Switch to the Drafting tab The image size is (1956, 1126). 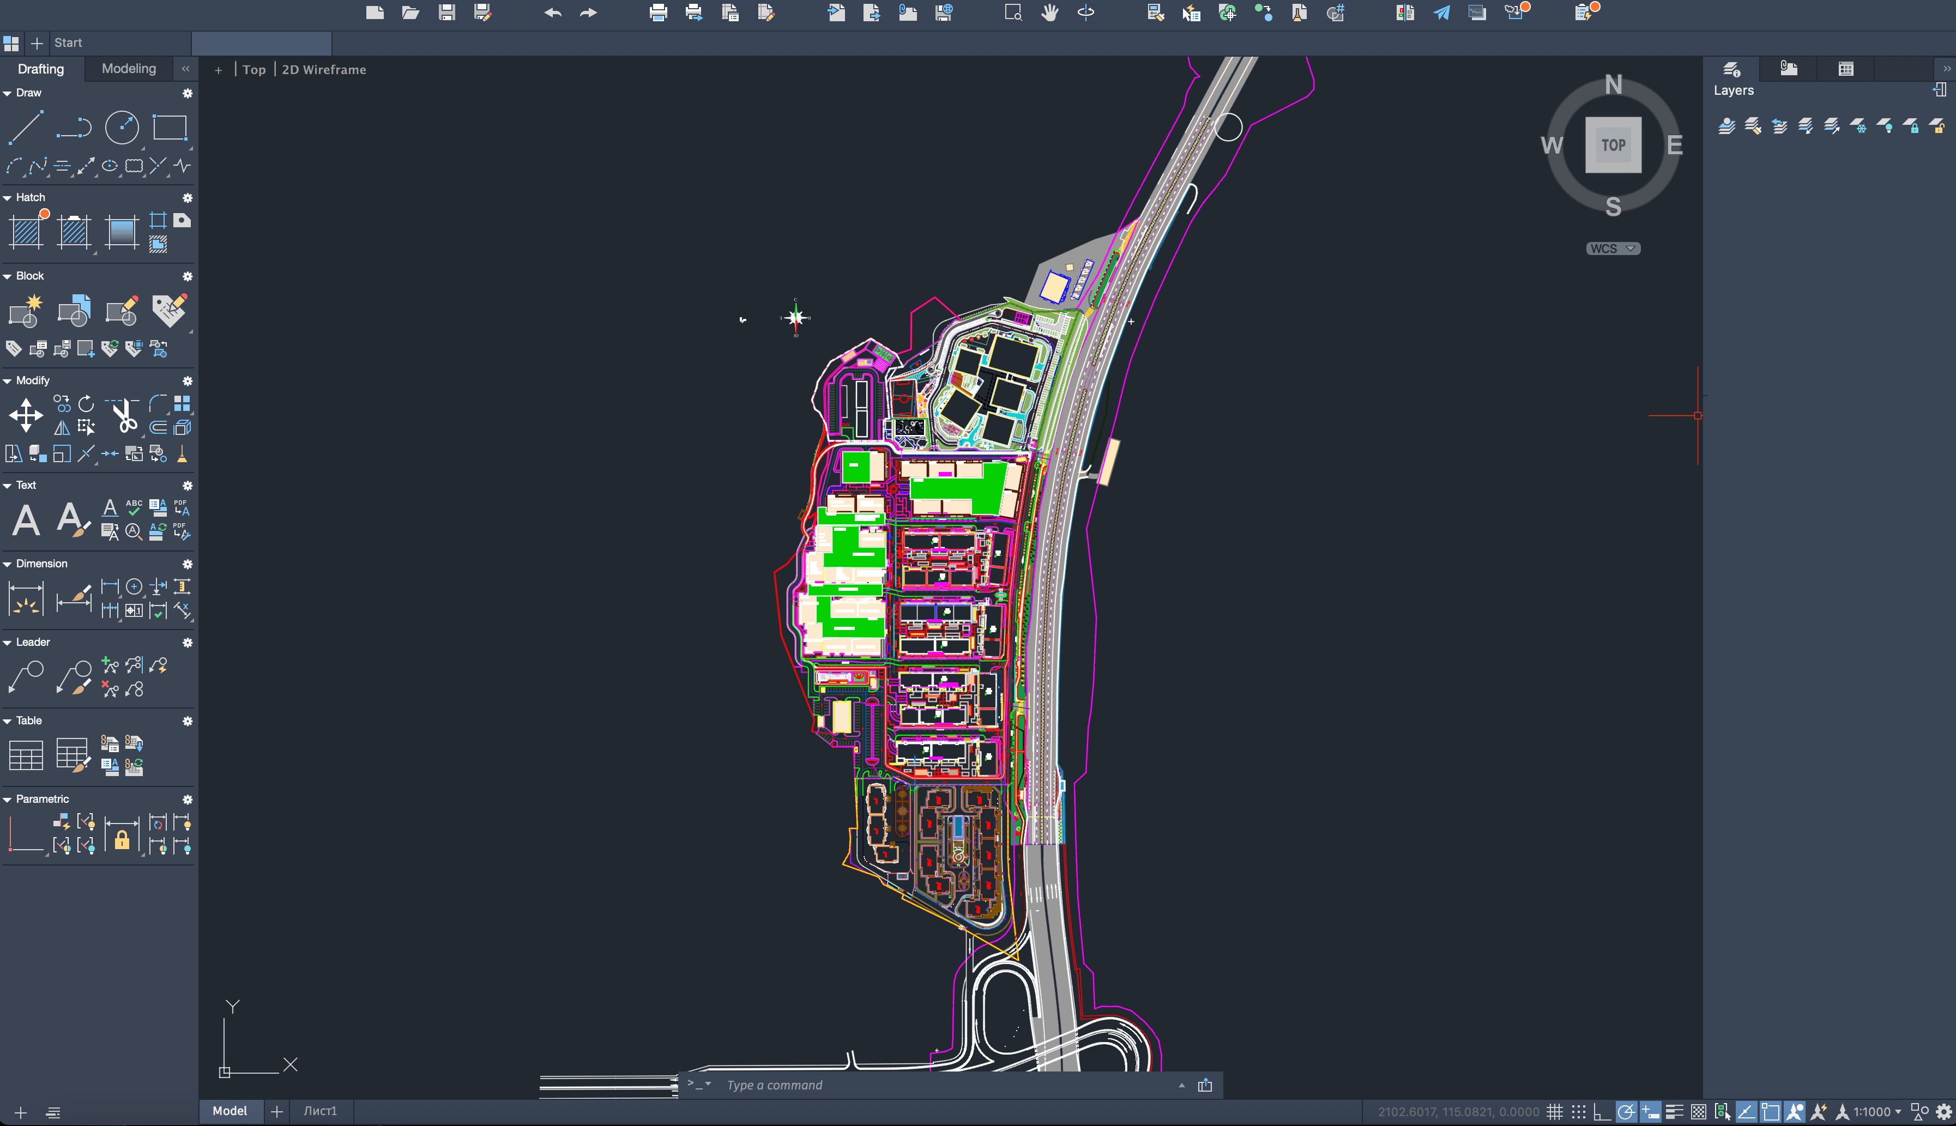click(x=41, y=69)
